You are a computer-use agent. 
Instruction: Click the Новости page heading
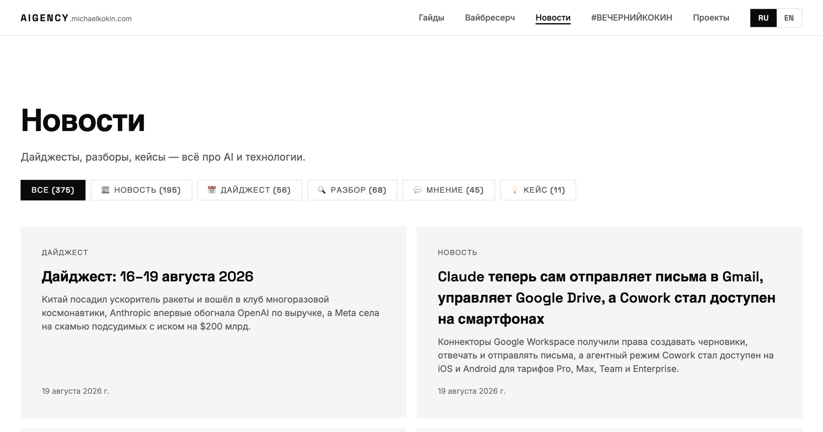pos(83,121)
